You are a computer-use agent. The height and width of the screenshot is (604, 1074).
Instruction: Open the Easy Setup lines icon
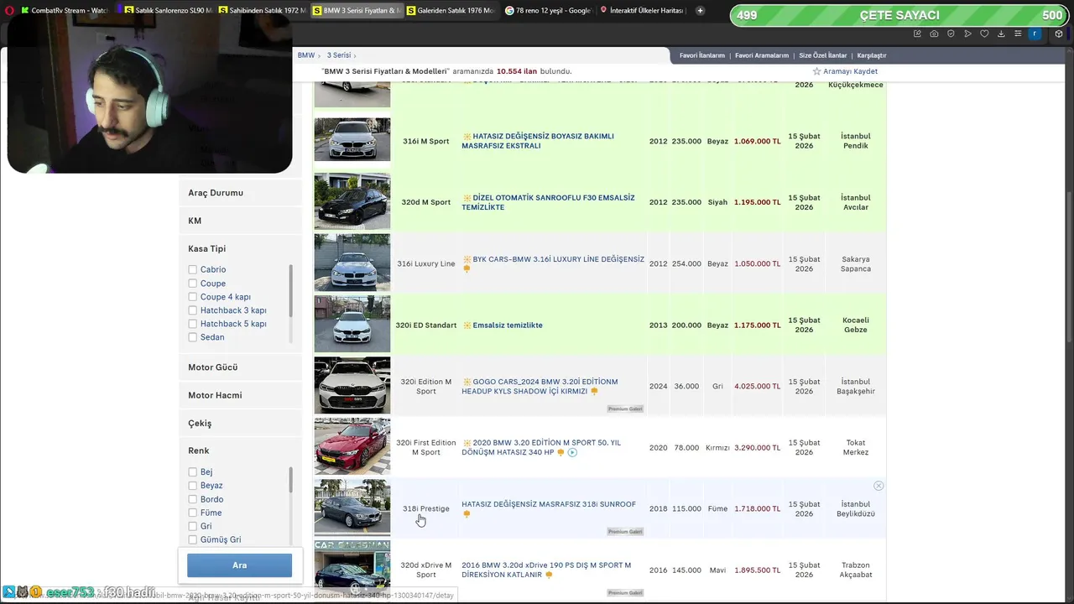pyautogui.click(x=1018, y=34)
